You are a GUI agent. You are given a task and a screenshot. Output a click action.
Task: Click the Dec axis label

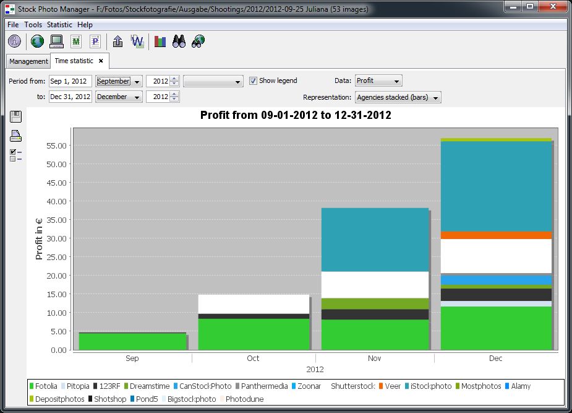(x=495, y=359)
